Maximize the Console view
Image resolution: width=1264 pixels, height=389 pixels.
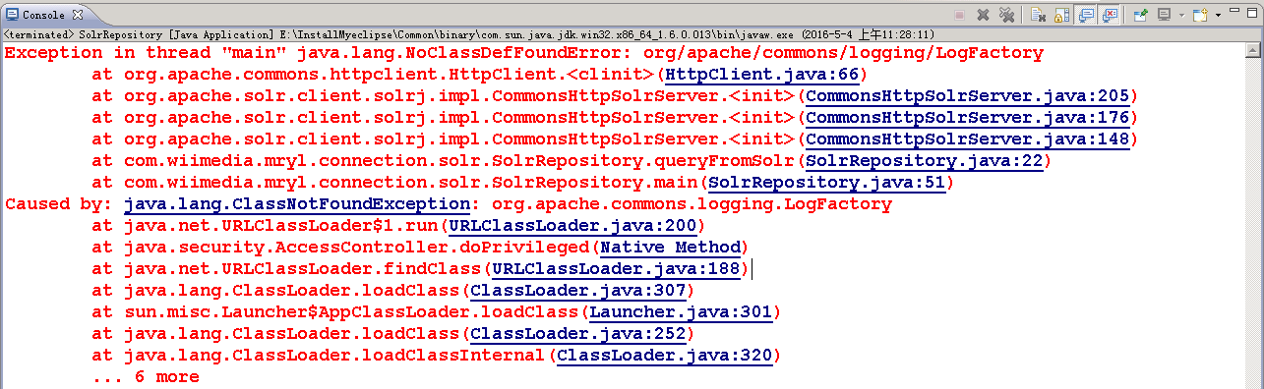[x=1252, y=13]
